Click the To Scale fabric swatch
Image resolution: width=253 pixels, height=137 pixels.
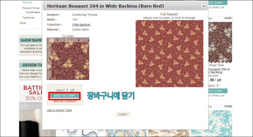point(68,59)
